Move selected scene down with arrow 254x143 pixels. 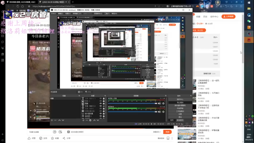(63, 120)
